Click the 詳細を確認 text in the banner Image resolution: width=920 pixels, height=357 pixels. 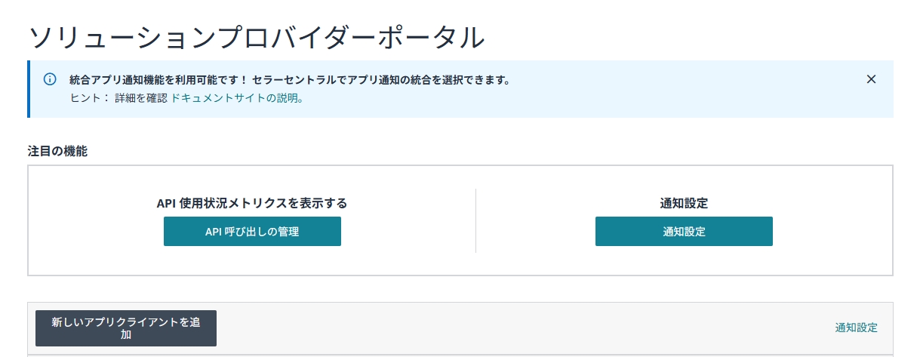point(140,98)
